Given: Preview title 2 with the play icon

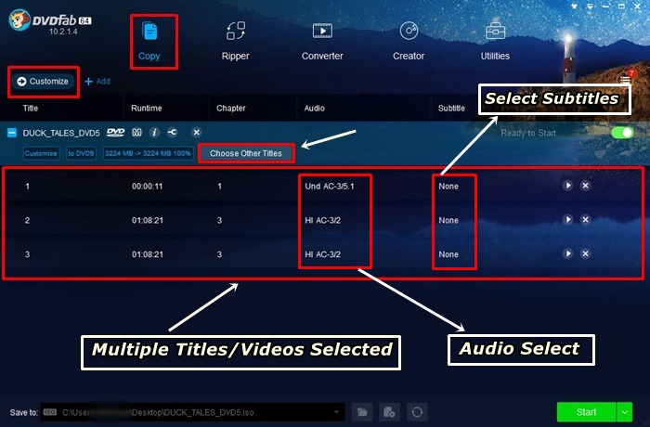Looking at the screenshot, I should (567, 219).
